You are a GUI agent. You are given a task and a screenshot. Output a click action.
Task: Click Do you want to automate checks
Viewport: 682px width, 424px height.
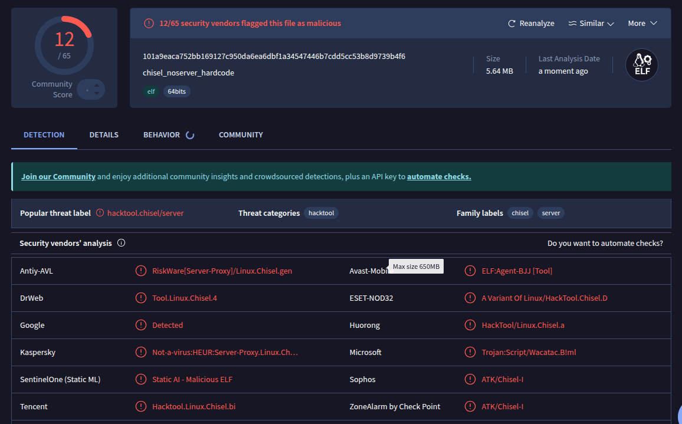(605, 243)
